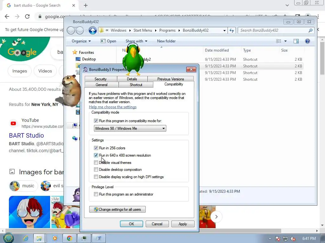Switch to the Details tab
Viewport: 325px width, 243px height.
pyautogui.click(x=132, y=79)
